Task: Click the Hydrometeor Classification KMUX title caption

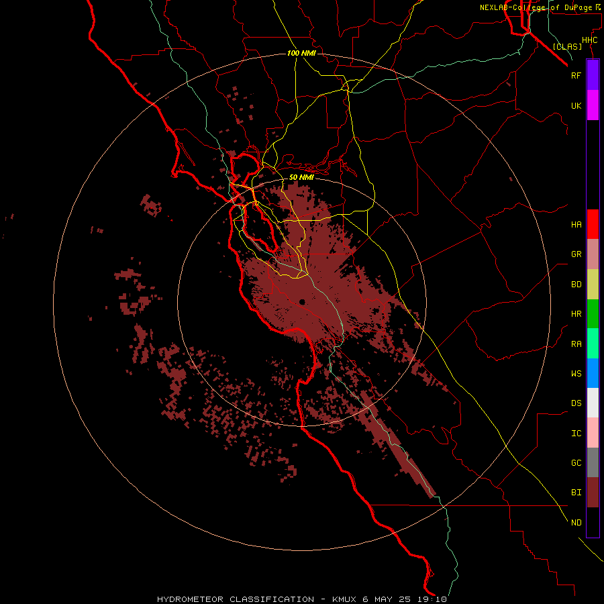Action: tap(301, 599)
